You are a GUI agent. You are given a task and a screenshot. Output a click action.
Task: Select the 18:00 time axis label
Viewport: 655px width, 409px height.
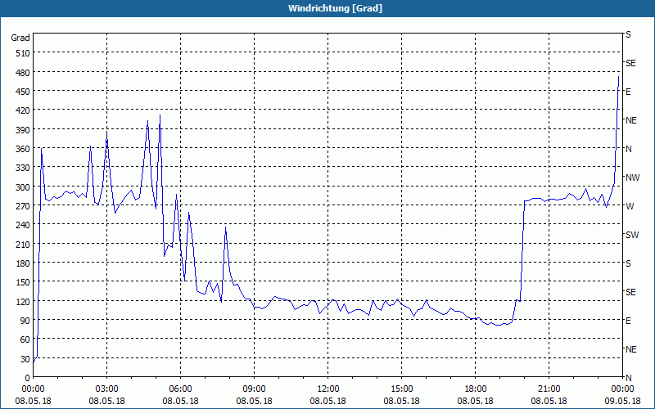(476, 389)
